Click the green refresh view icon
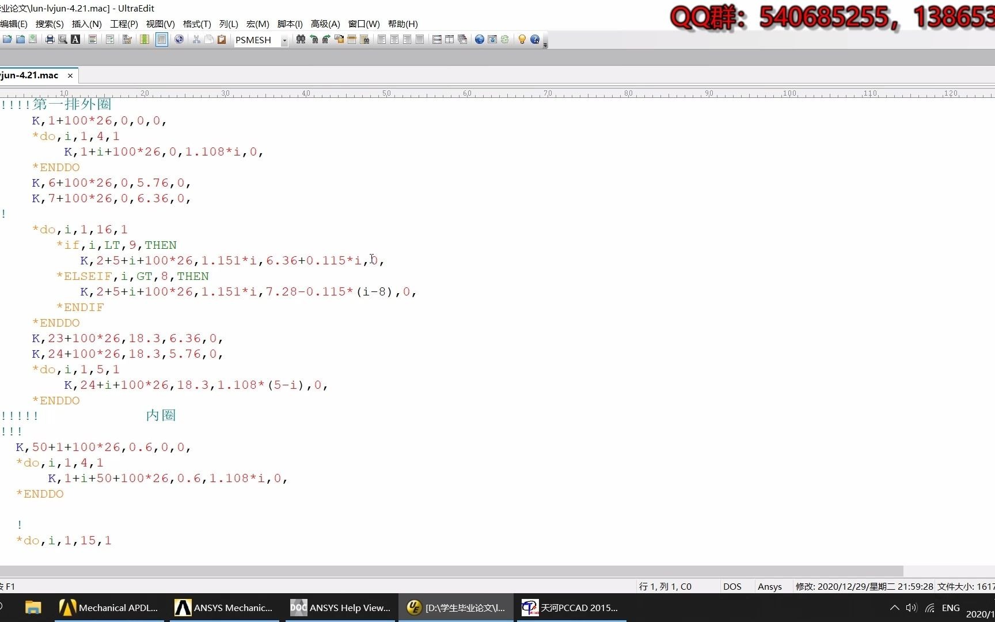 [505, 39]
